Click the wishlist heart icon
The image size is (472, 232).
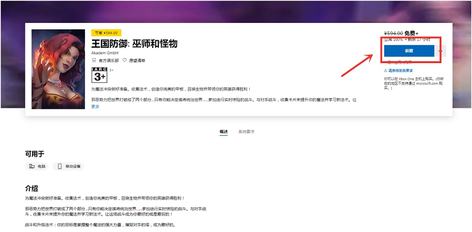[125, 60]
